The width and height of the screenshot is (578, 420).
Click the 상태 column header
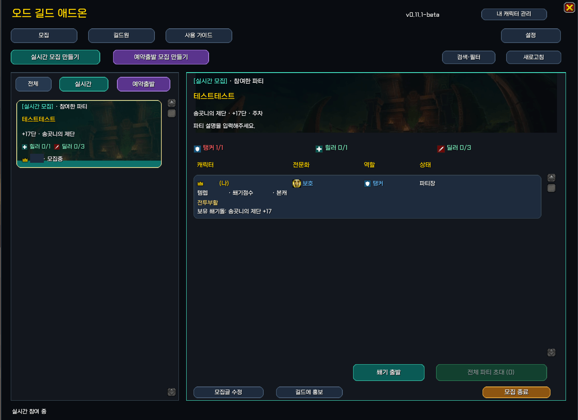(425, 165)
